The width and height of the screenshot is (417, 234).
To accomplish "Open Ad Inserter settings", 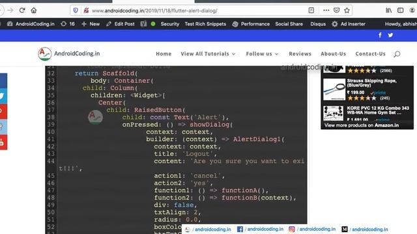I will coord(349,24).
